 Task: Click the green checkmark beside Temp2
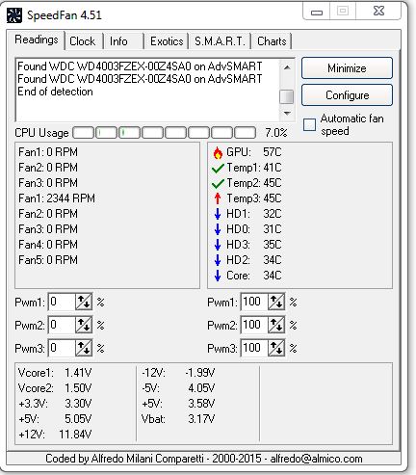[218, 184]
